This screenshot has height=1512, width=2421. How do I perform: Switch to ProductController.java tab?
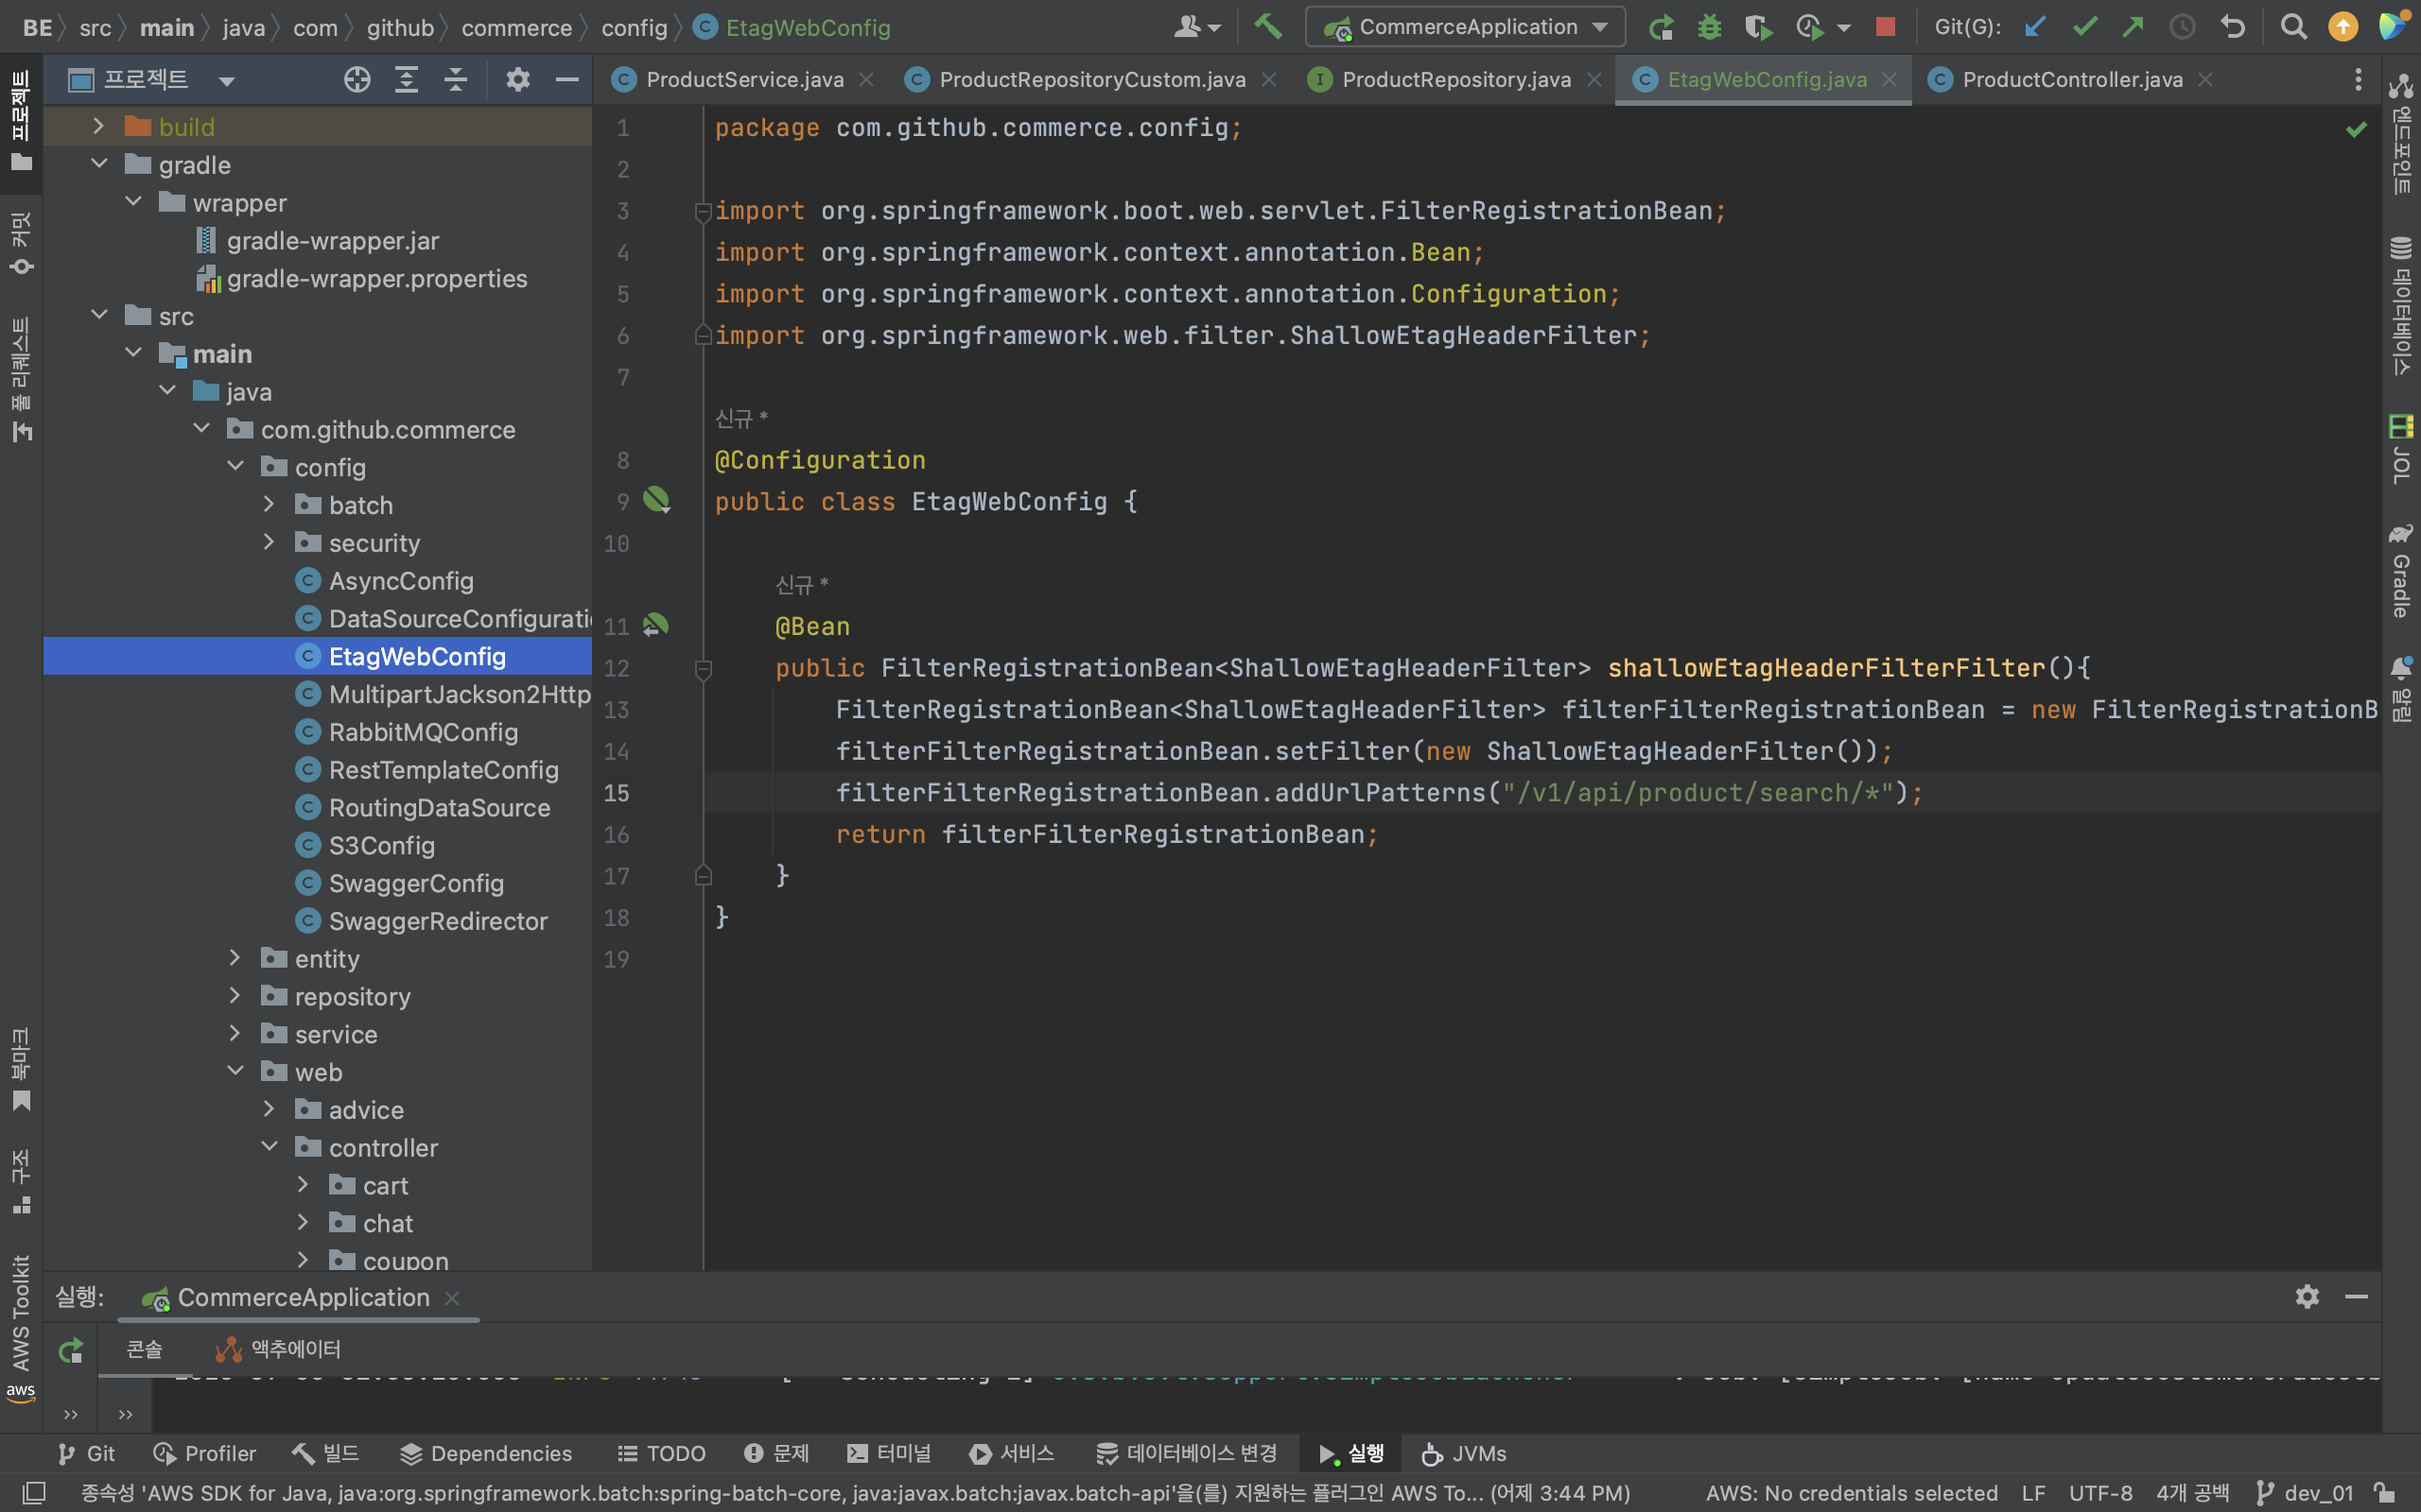pos(2071,79)
